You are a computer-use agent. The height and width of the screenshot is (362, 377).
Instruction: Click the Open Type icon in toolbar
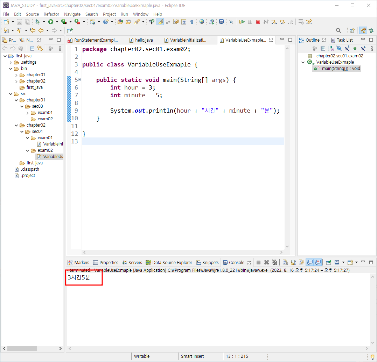[120, 22]
